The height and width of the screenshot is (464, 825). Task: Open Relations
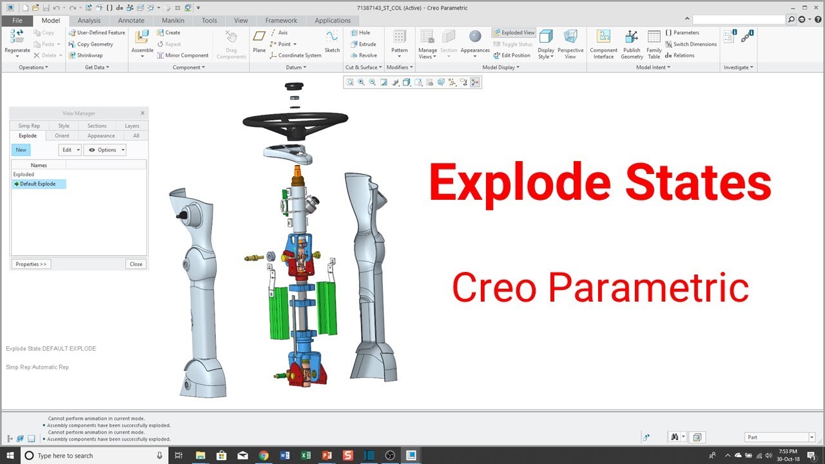coord(679,55)
